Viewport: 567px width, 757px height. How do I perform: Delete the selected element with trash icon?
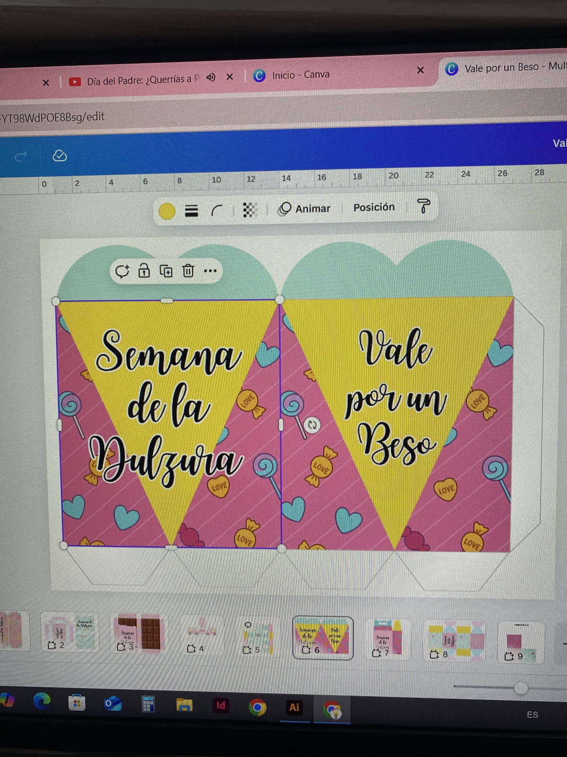(188, 271)
